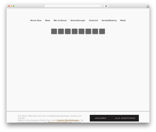Navigate to Kontakt/Booking

pos(109,21)
